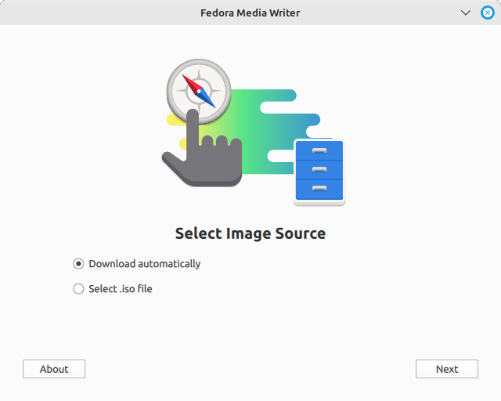Minimize the window using the title bar chevron
Screen dimensions: 501x401
point(466,13)
